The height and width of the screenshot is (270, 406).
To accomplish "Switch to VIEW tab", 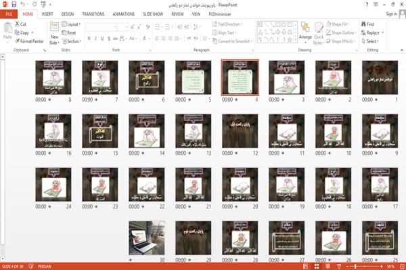I will tap(196, 14).
